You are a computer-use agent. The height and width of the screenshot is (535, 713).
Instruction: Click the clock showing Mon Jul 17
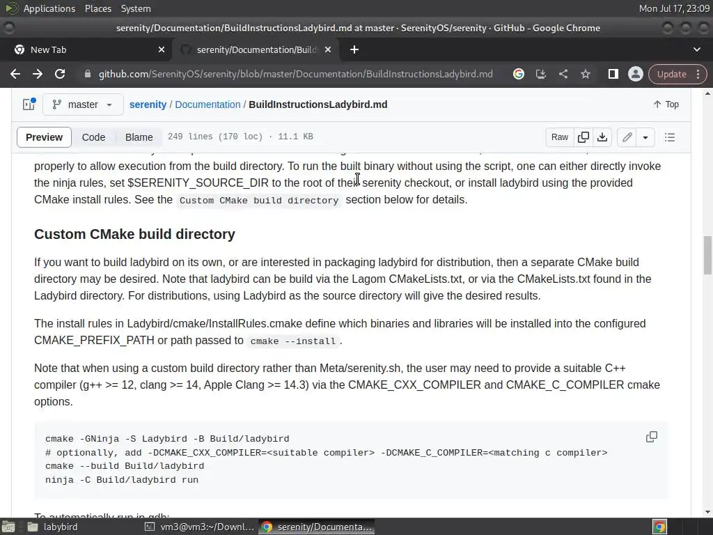[674, 8]
